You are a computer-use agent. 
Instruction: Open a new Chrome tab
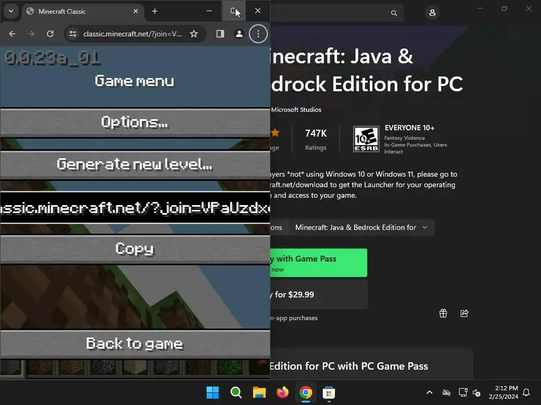click(155, 12)
